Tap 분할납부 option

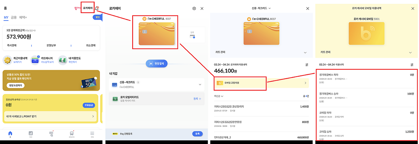(52, 45)
